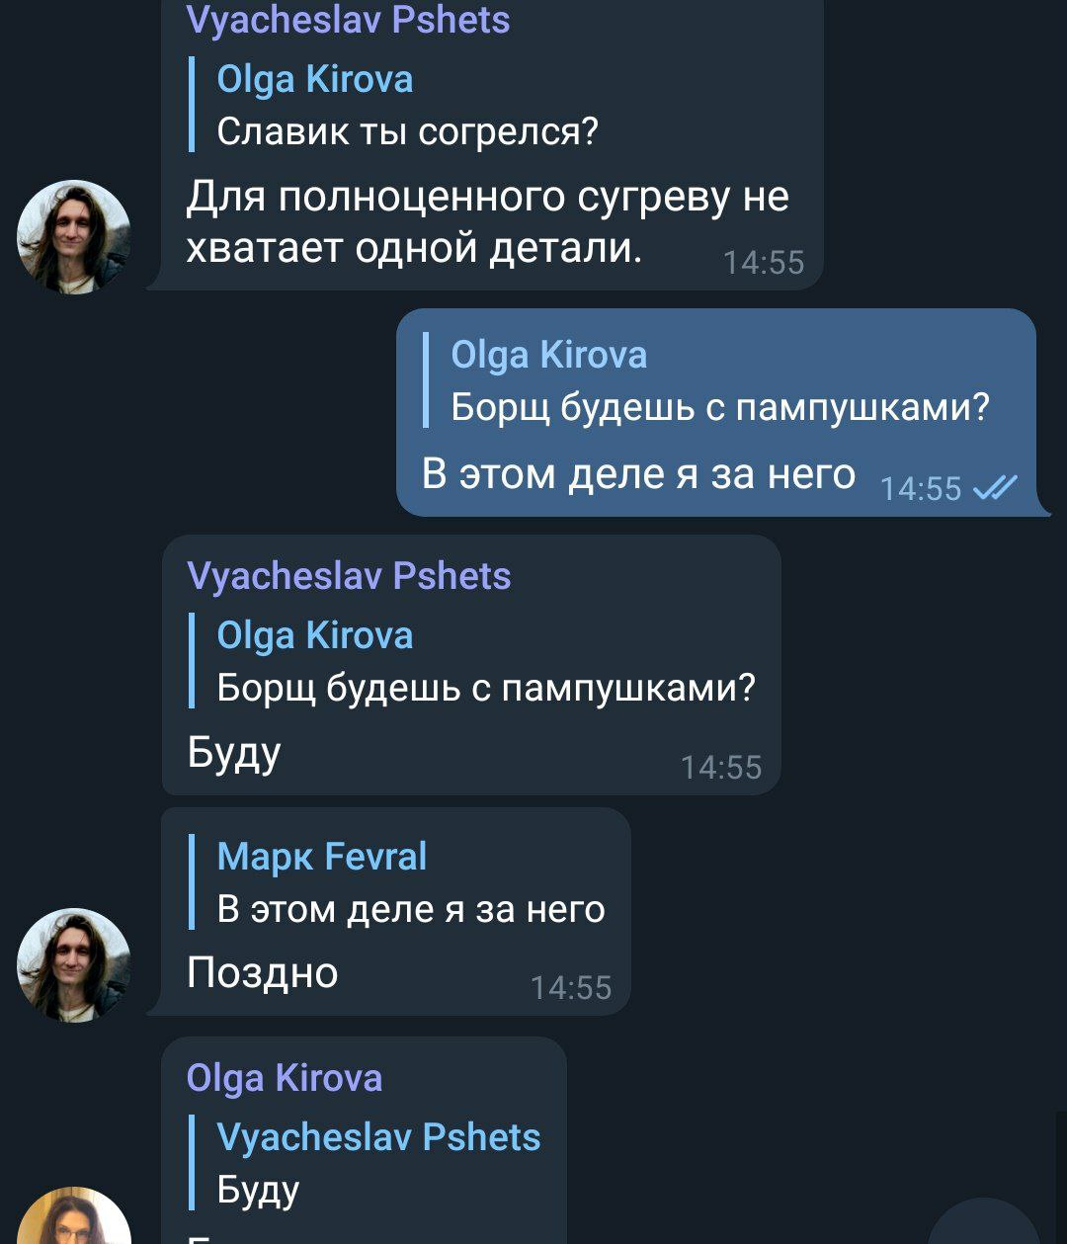Tap the double-check read receipt icon
The width and height of the screenshot is (1067, 1244).
coord(994,488)
